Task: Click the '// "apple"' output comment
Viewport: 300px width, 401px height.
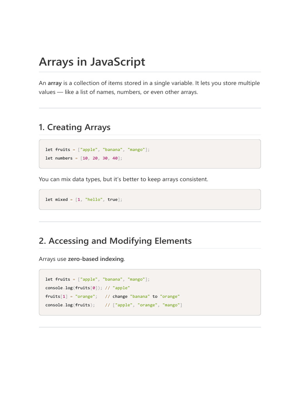Action: [x=117, y=288]
